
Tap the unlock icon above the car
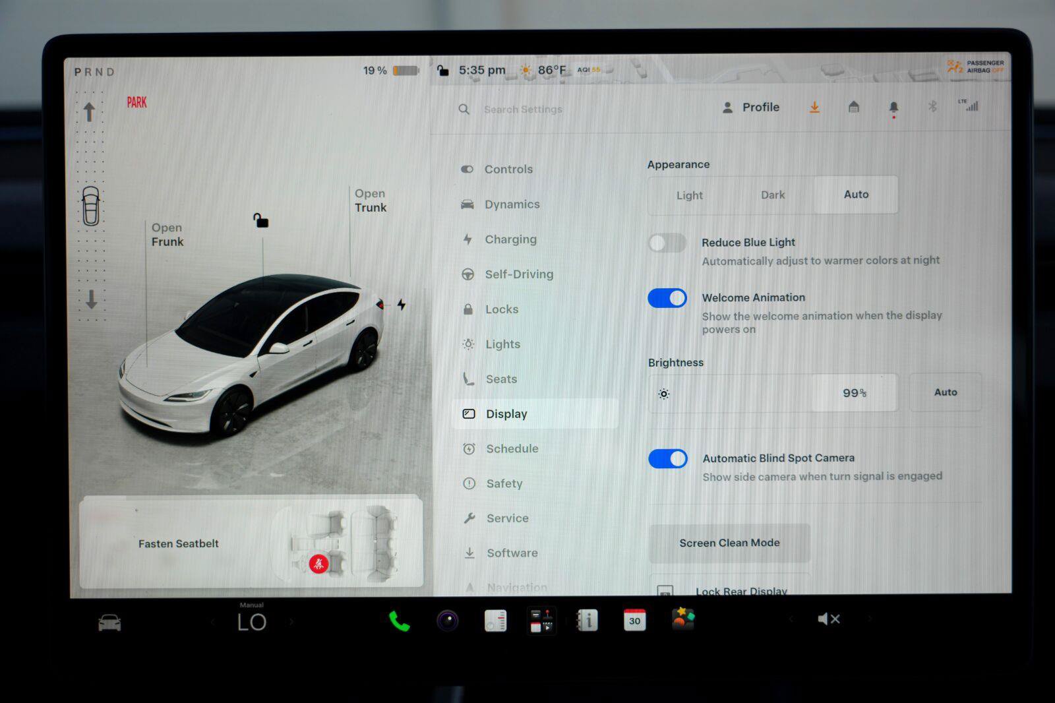click(261, 220)
